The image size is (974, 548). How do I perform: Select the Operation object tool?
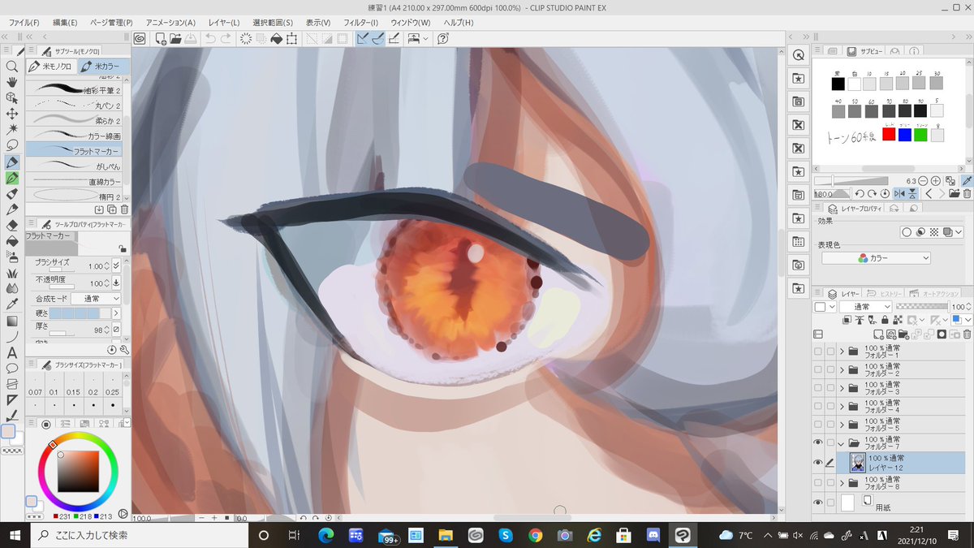[x=12, y=97]
